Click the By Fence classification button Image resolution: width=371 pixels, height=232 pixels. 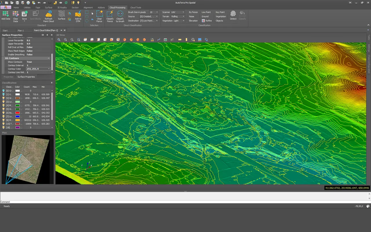[x=193, y=12]
